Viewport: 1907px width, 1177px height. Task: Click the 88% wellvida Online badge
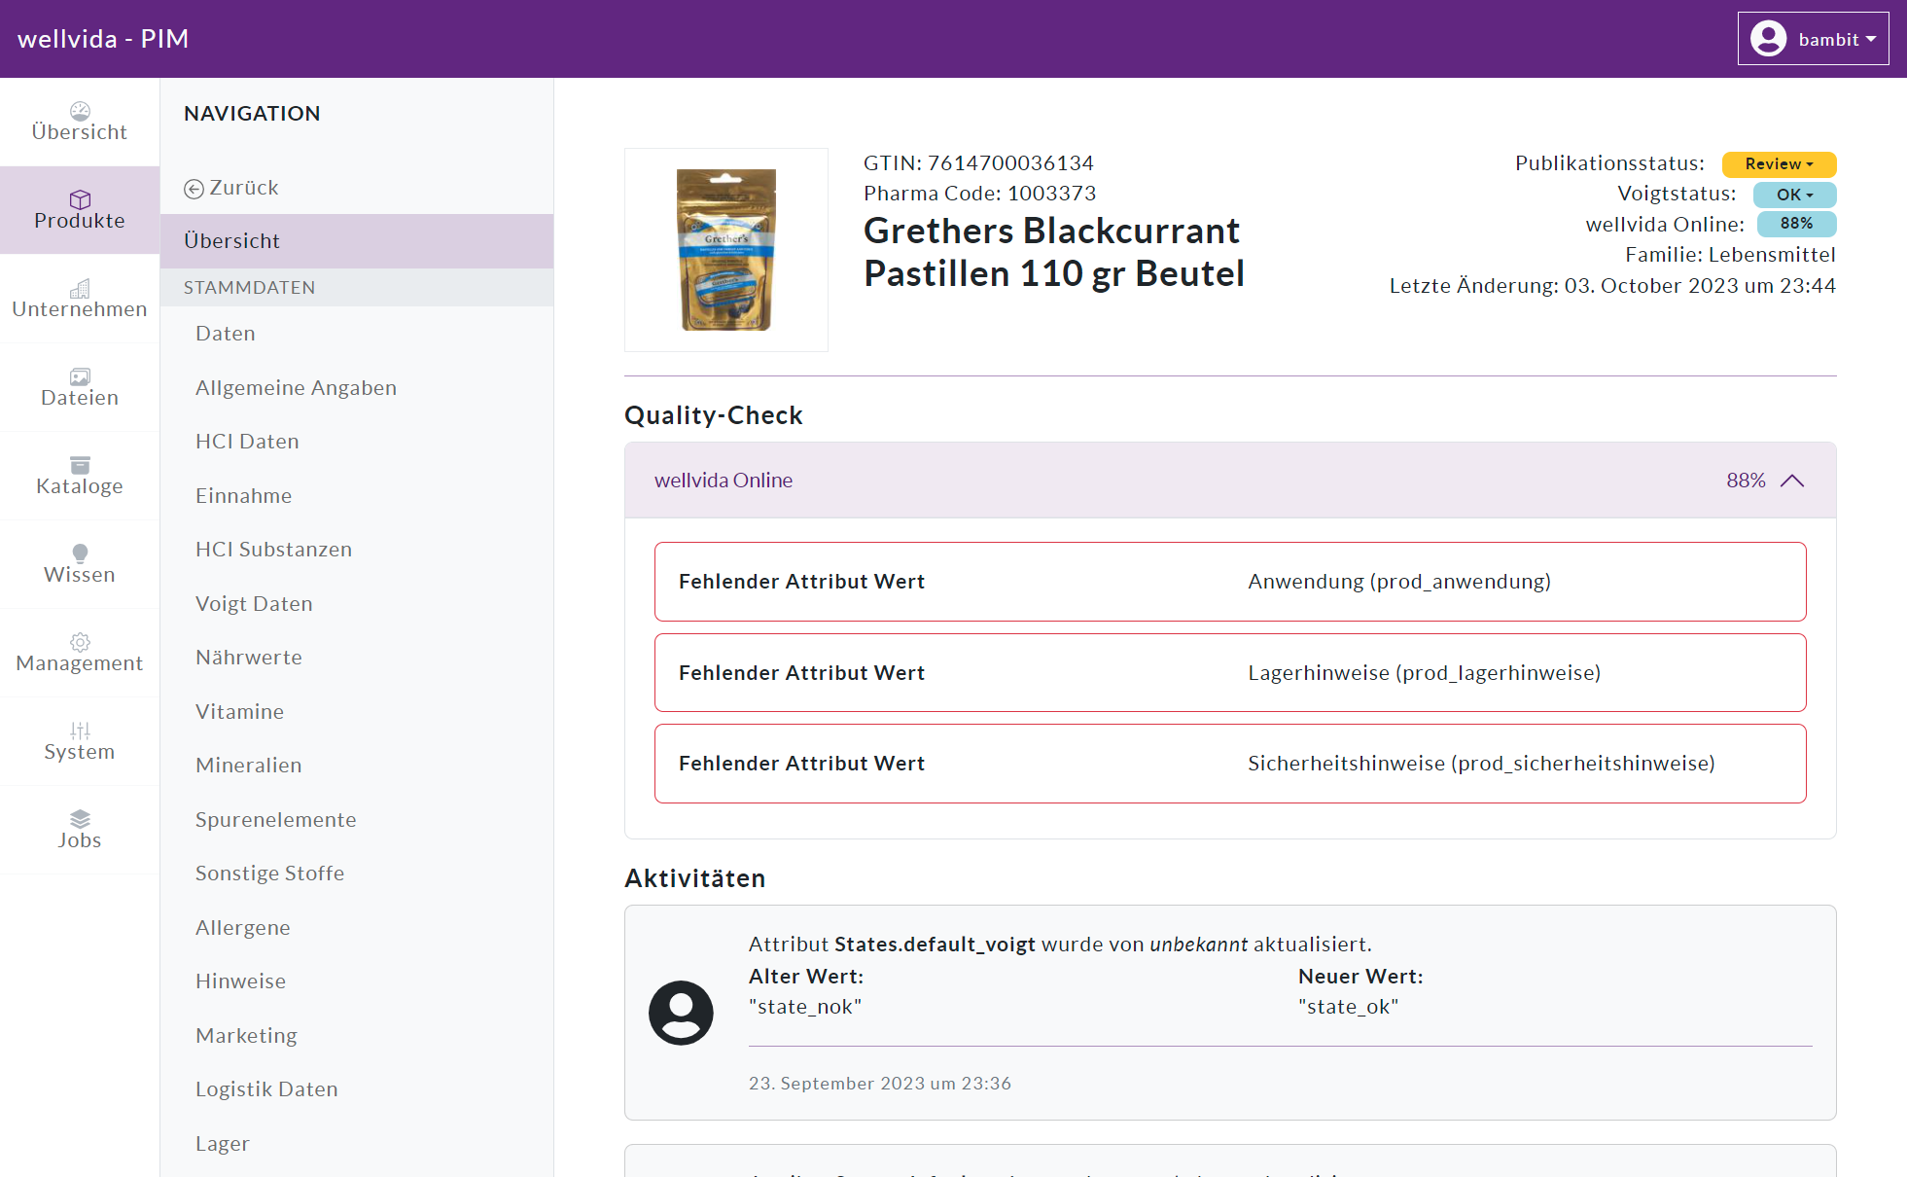tap(1796, 224)
